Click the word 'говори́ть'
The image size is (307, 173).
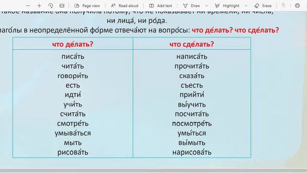(73, 76)
